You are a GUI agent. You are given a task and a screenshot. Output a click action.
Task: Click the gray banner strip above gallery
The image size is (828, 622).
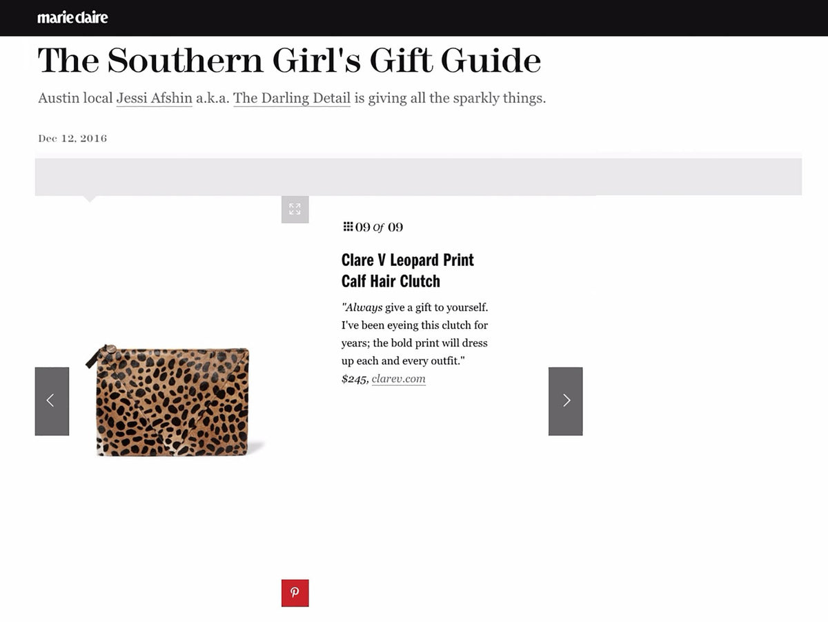click(x=418, y=177)
